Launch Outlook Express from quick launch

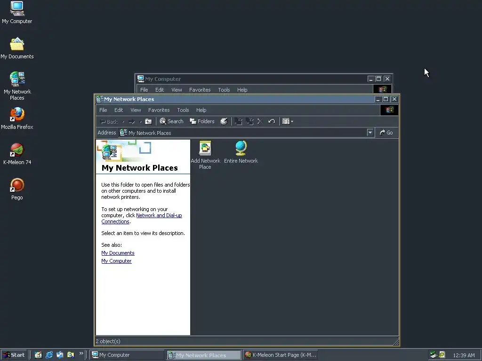(x=60, y=355)
